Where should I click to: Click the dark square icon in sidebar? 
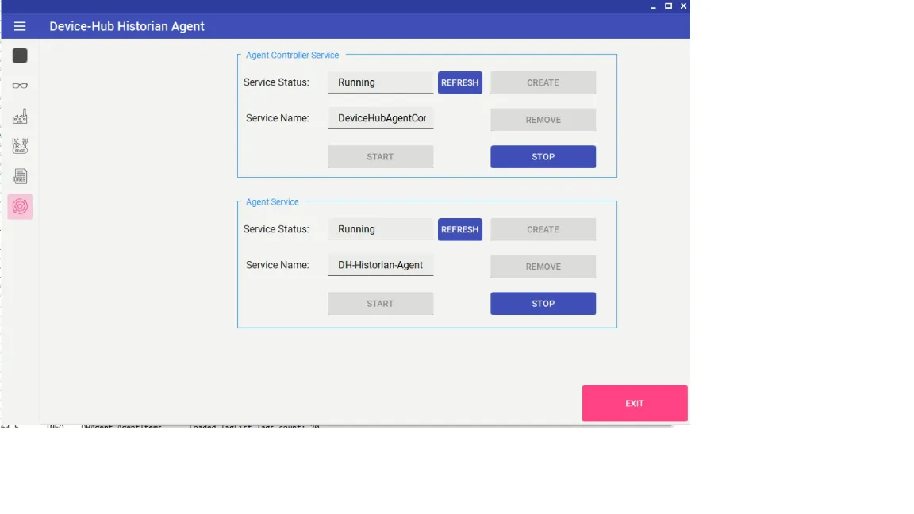point(20,56)
